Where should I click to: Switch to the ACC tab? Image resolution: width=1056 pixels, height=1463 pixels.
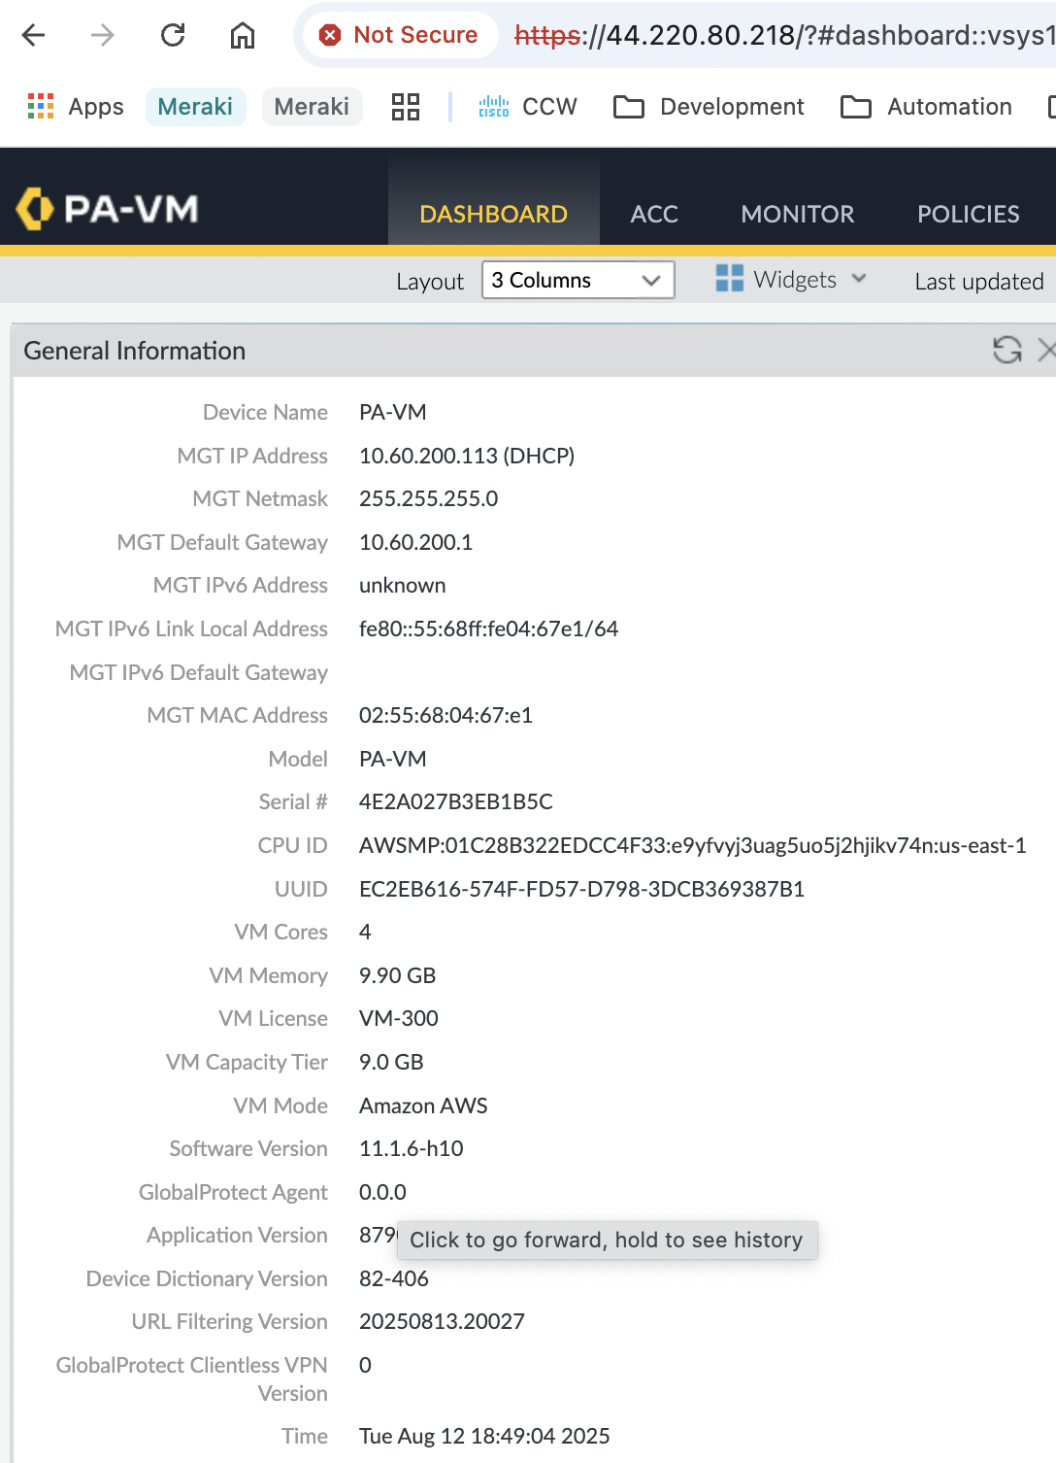click(x=654, y=214)
